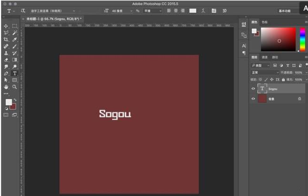Pick the Crop tool

[x=6, y=40]
